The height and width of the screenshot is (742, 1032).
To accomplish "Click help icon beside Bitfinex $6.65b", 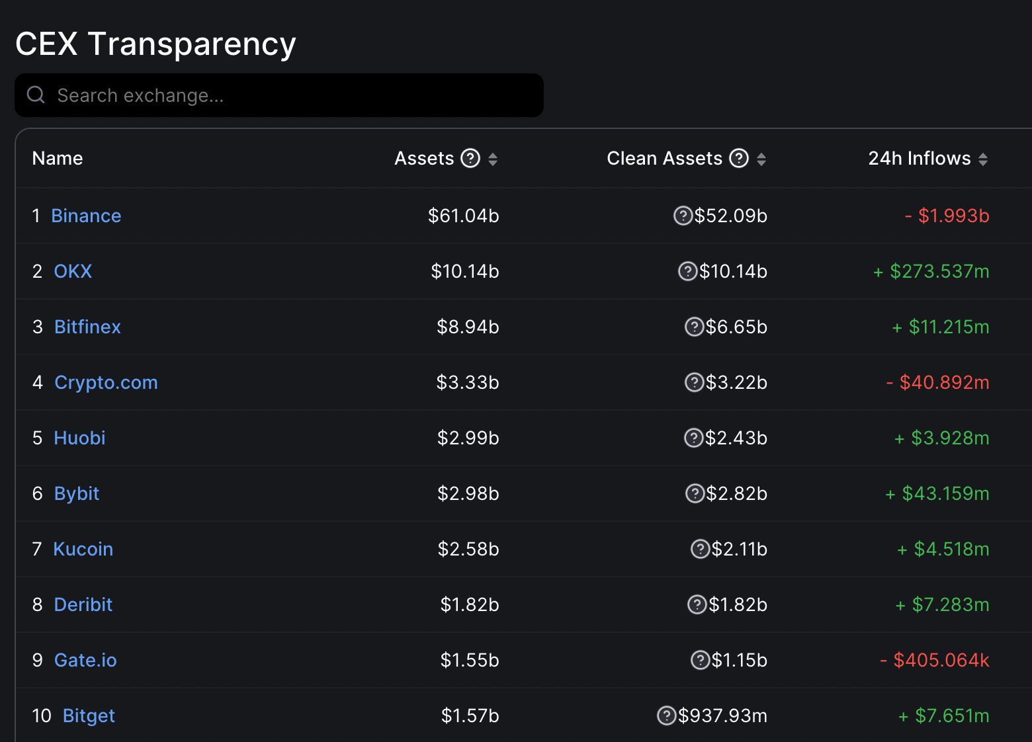I will pyautogui.click(x=694, y=327).
